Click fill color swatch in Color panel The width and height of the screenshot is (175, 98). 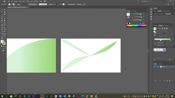click(128, 14)
